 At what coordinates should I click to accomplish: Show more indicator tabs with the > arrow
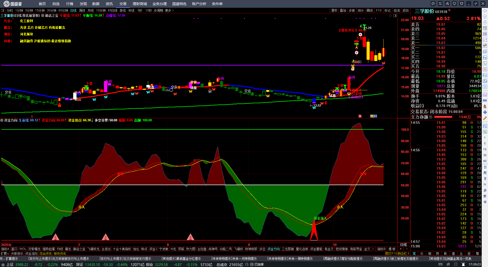click(373, 249)
